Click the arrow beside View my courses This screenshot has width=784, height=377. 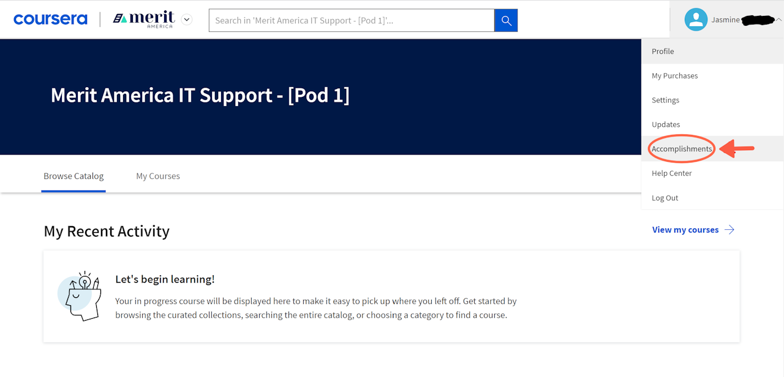(x=729, y=230)
